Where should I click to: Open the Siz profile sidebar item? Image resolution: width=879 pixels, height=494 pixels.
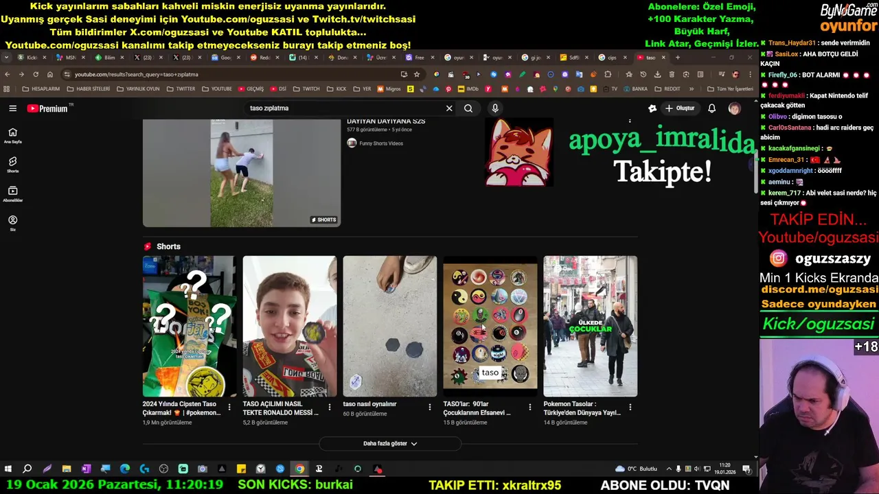tap(12, 223)
